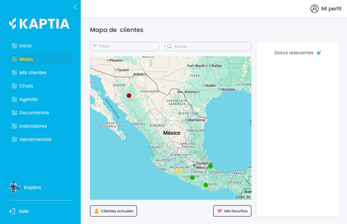Click the Herramientas sidebar icon

(14, 140)
